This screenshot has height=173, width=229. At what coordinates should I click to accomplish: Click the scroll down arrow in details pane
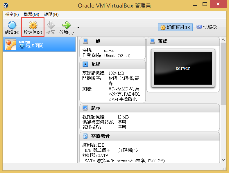pos(223,160)
